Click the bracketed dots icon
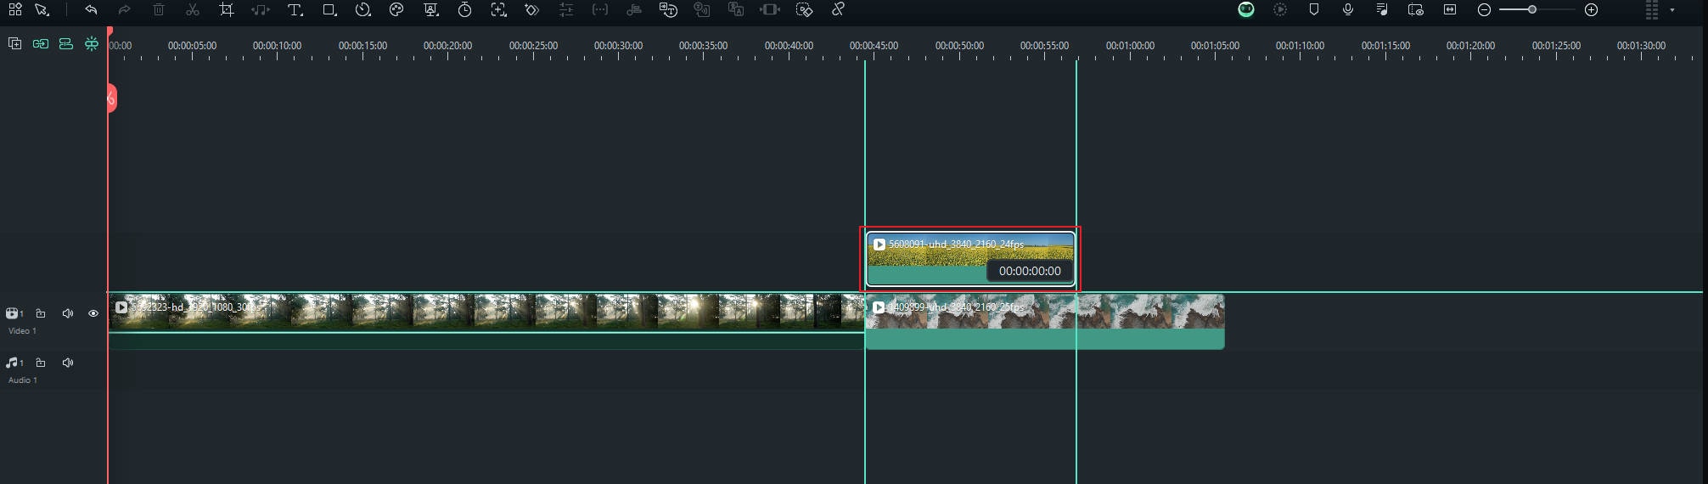This screenshot has width=1708, height=484. pyautogui.click(x=600, y=9)
